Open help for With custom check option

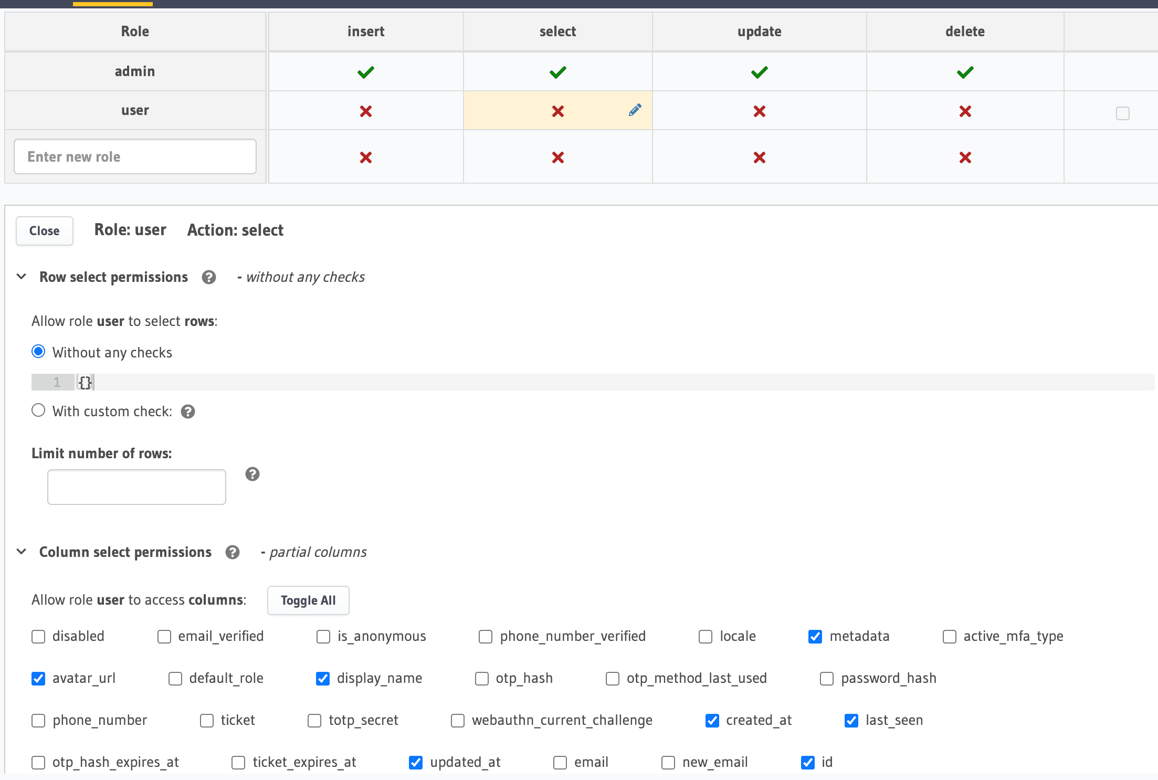coord(188,412)
